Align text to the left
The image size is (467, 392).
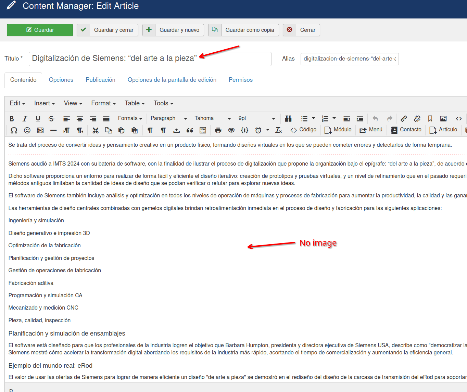click(x=67, y=119)
